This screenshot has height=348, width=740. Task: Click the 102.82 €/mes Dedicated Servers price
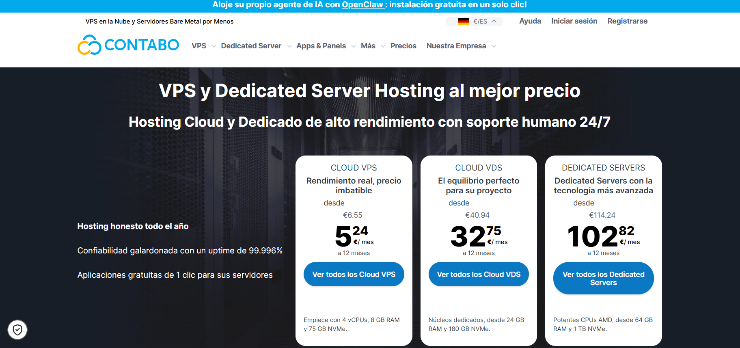click(x=604, y=236)
